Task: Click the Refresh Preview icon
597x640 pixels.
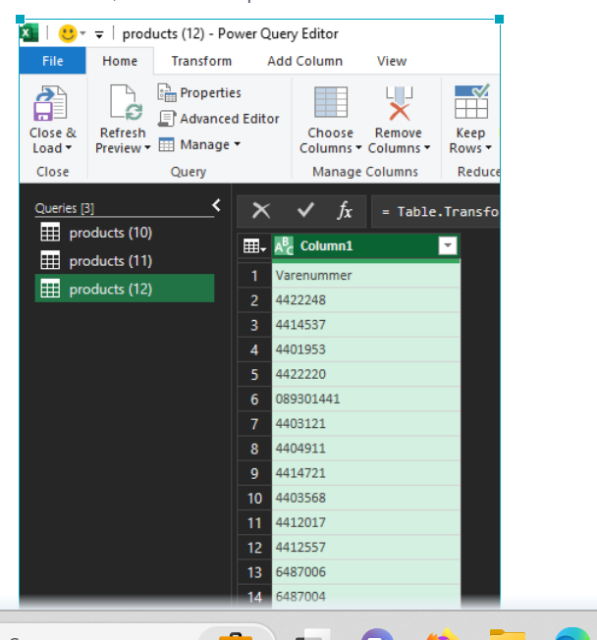Action: point(127,103)
